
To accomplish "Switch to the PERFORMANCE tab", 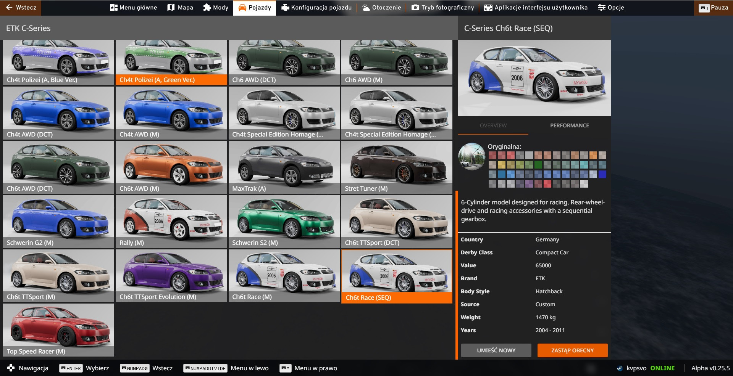I will [569, 125].
